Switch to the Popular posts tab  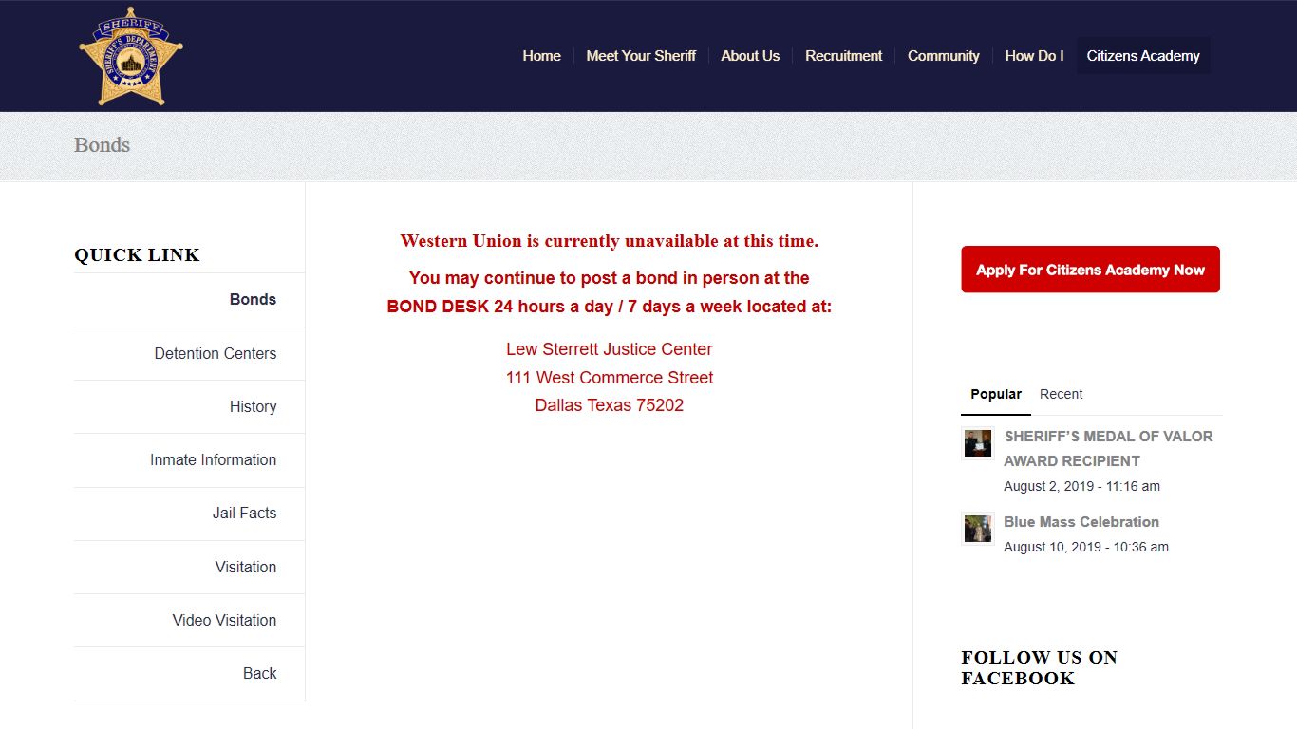point(996,394)
